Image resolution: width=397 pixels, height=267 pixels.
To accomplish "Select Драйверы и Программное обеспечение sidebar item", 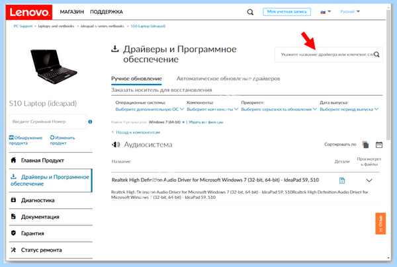I will pyautogui.click(x=51, y=180).
